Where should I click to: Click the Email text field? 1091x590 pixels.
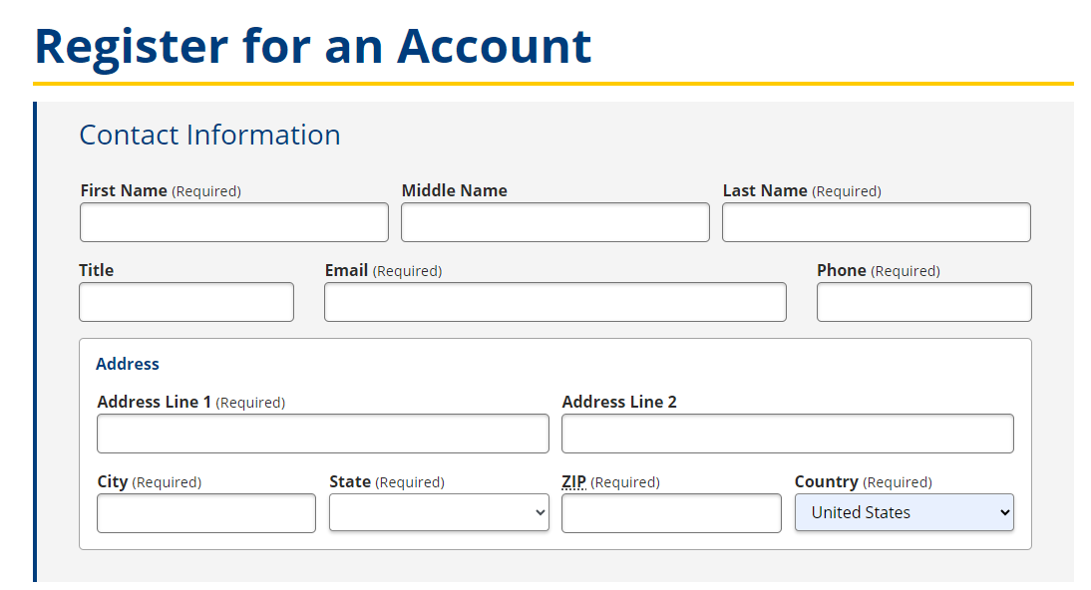pyautogui.click(x=554, y=302)
